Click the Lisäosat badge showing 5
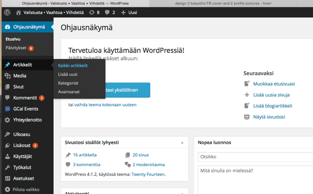Screen dimensions: 313x194 tap(35, 146)
